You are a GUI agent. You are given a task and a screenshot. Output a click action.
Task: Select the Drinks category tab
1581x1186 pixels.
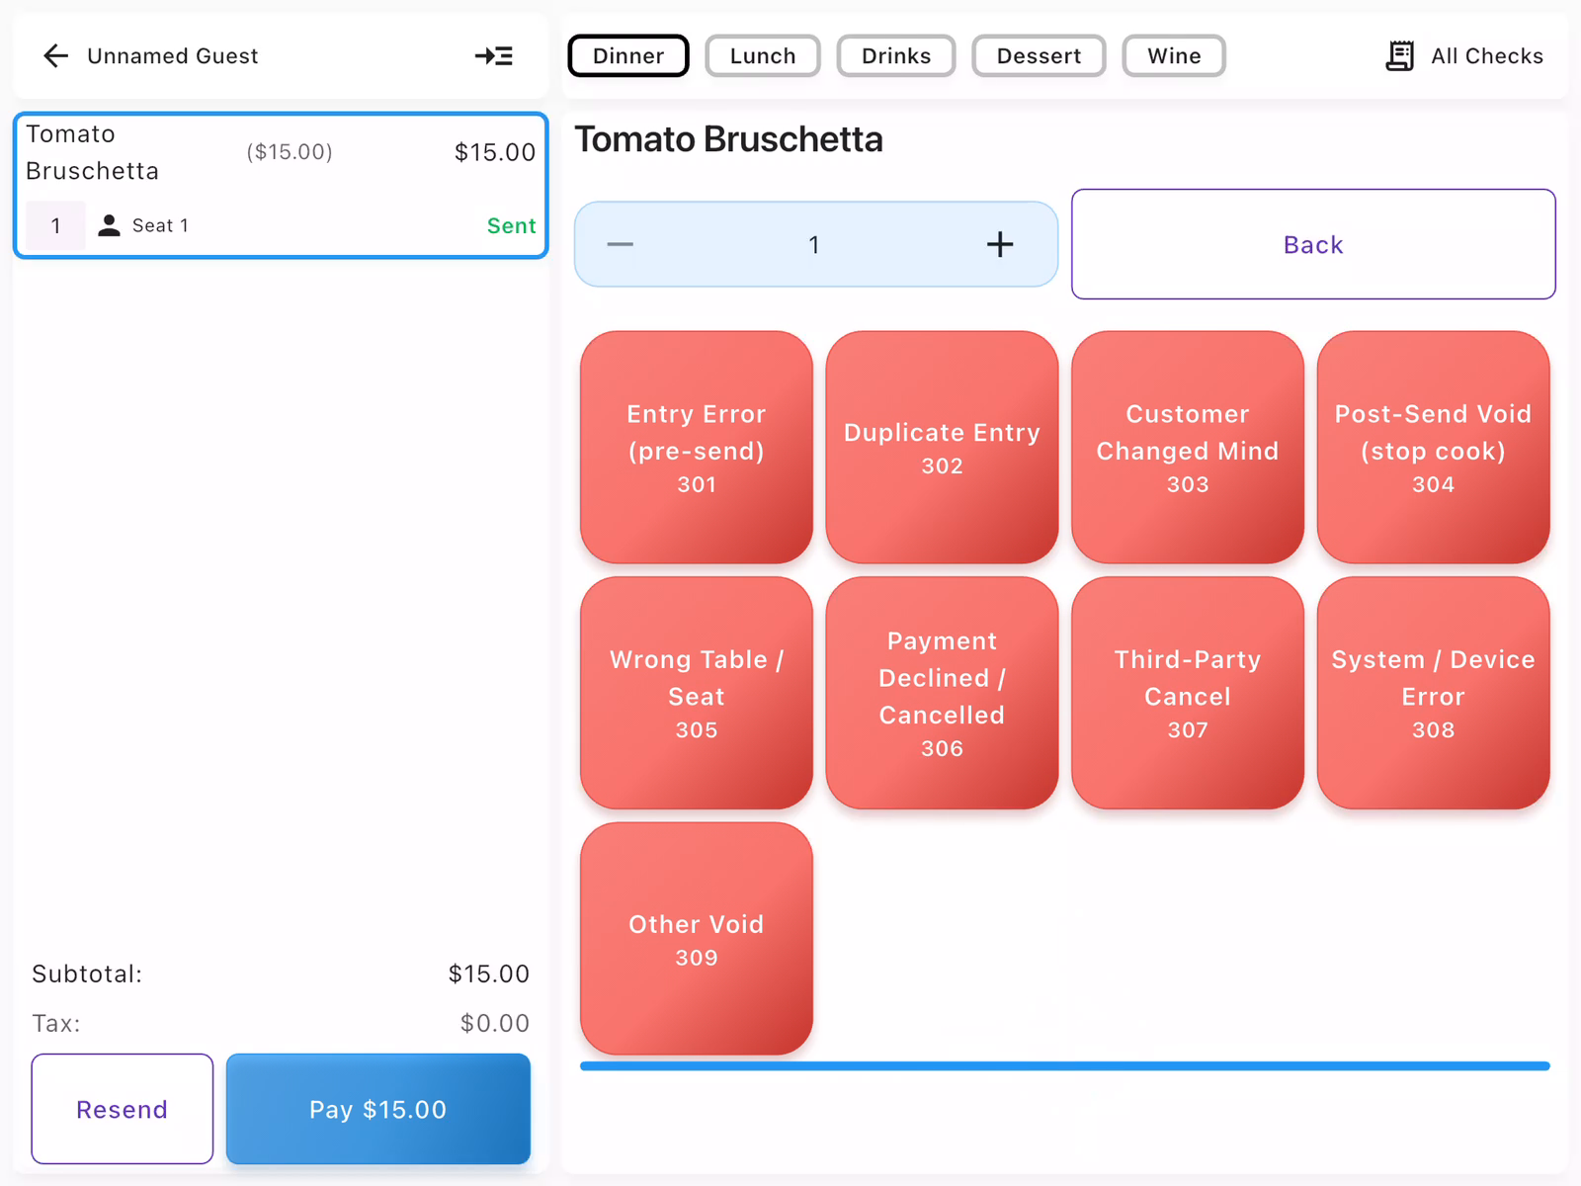pyautogui.click(x=895, y=56)
